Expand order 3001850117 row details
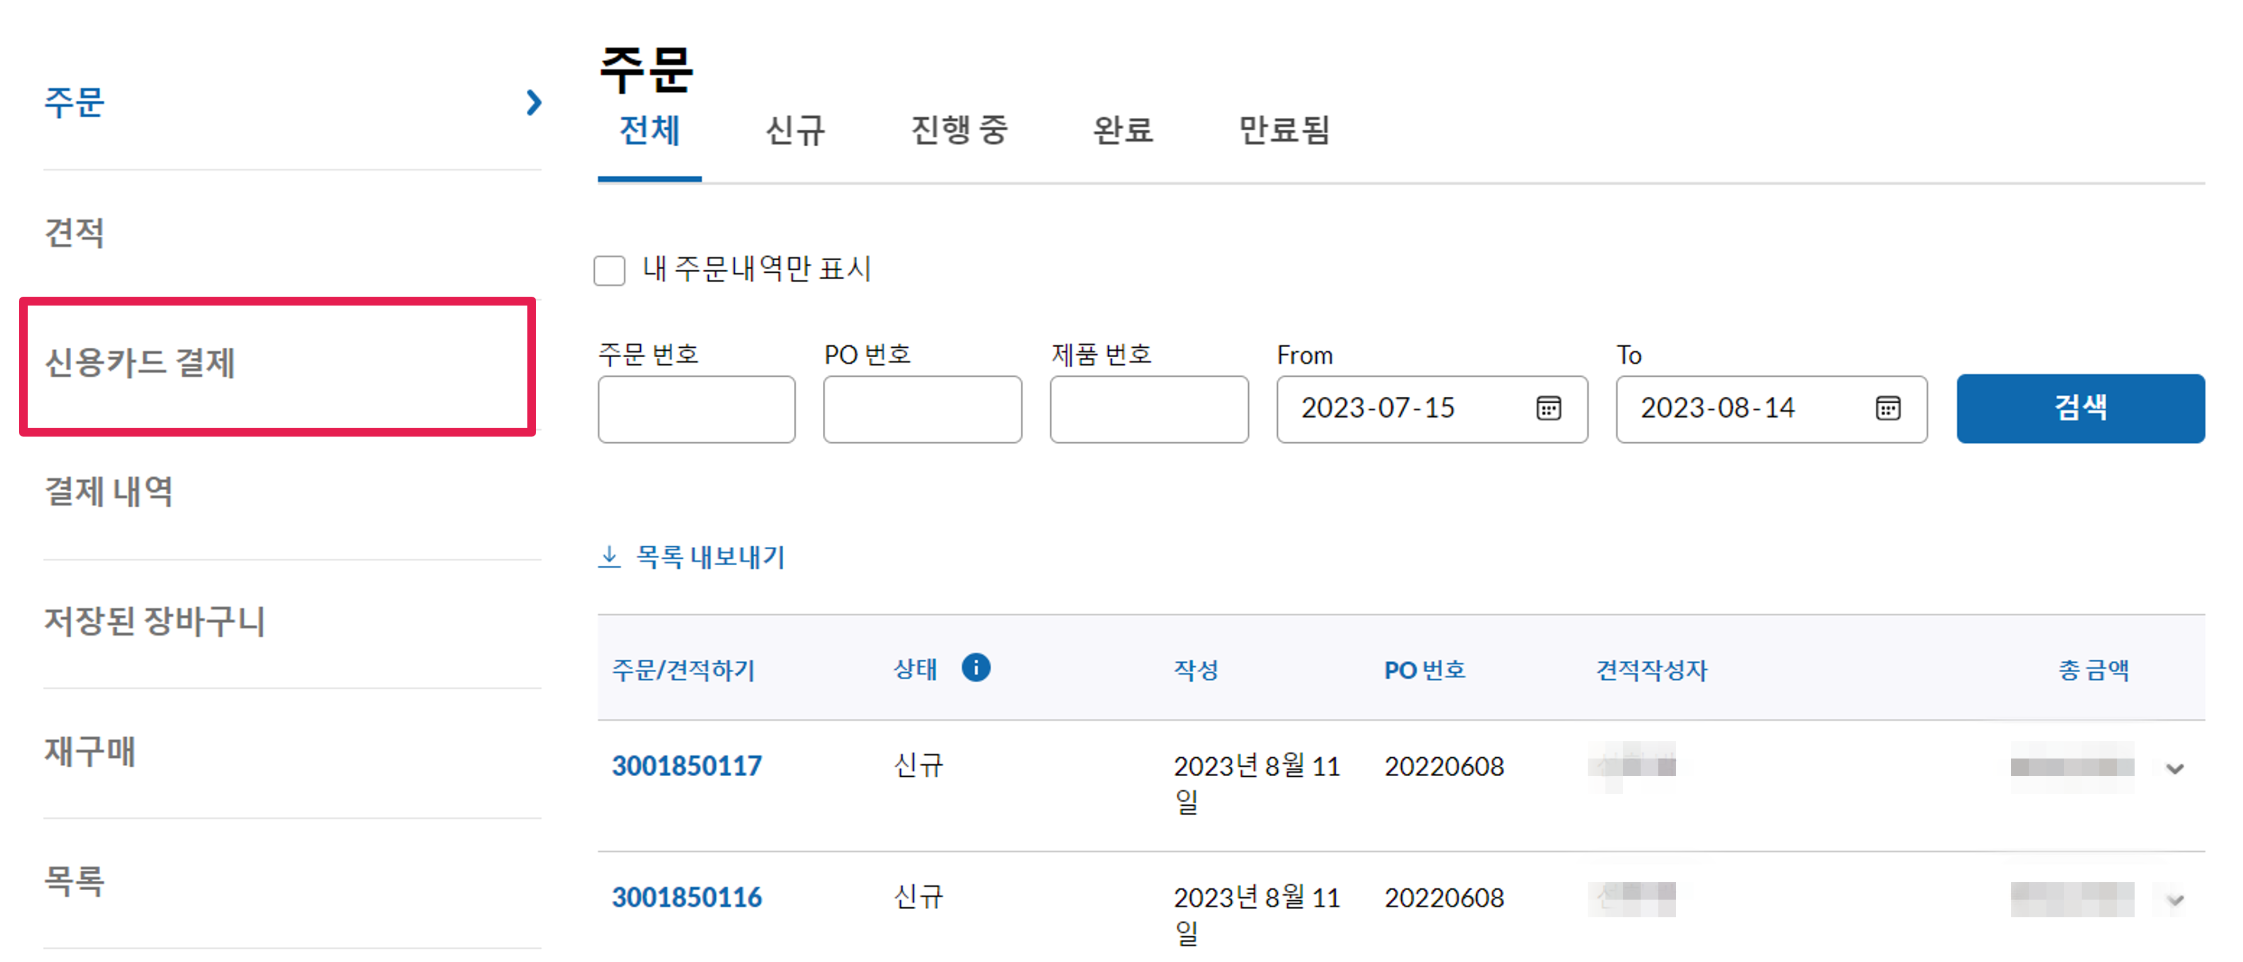This screenshot has width=2243, height=962. click(x=2174, y=768)
